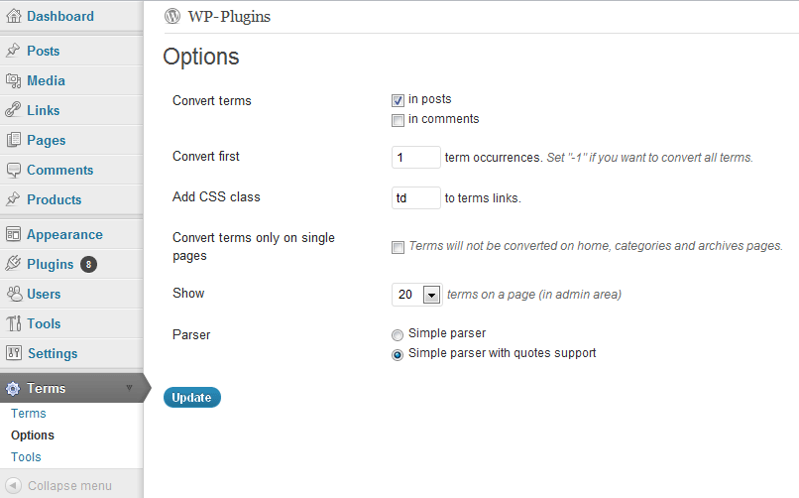The image size is (799, 498).
Task: Uncheck the "in posts" checkbox
Action: (398, 100)
